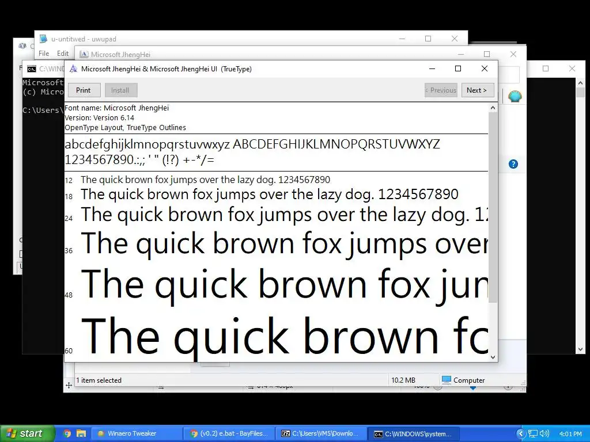This screenshot has width=590, height=442.
Task: Open the File menu in uwupad
Action: click(x=44, y=54)
